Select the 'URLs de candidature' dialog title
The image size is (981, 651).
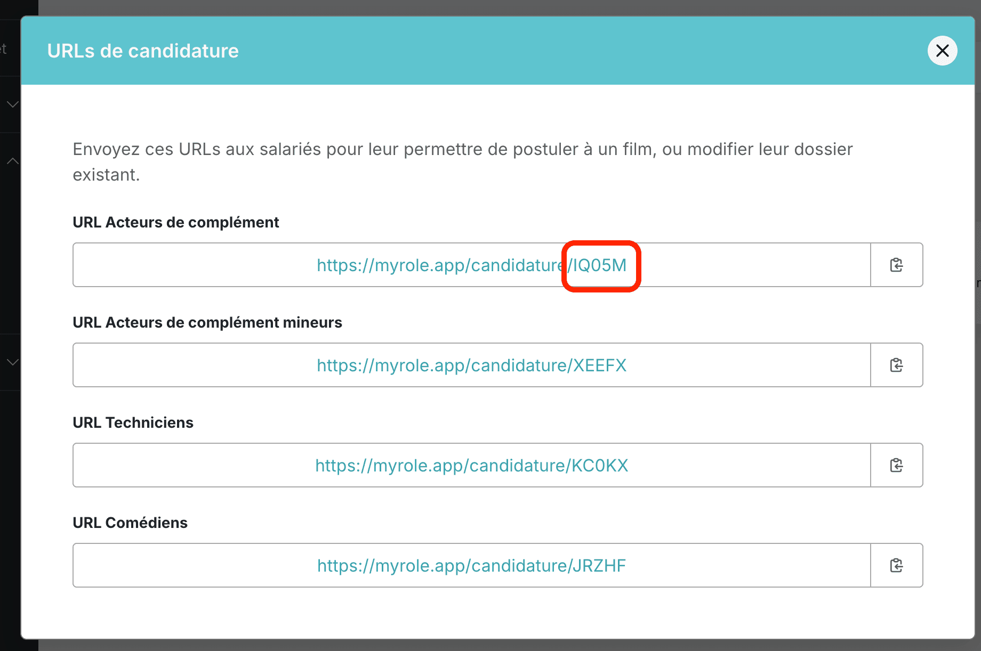coord(143,51)
